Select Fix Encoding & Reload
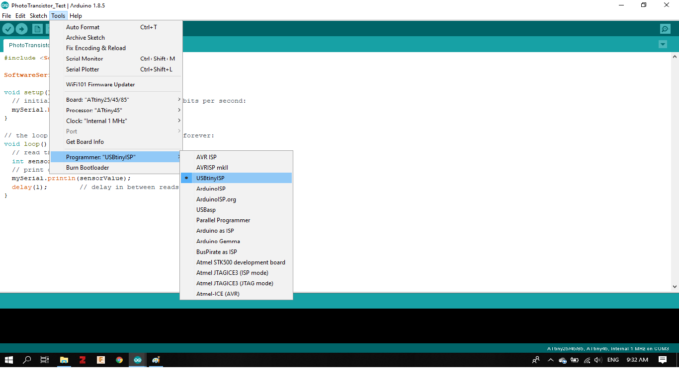The width and height of the screenshot is (679, 381). pyautogui.click(x=116, y=48)
